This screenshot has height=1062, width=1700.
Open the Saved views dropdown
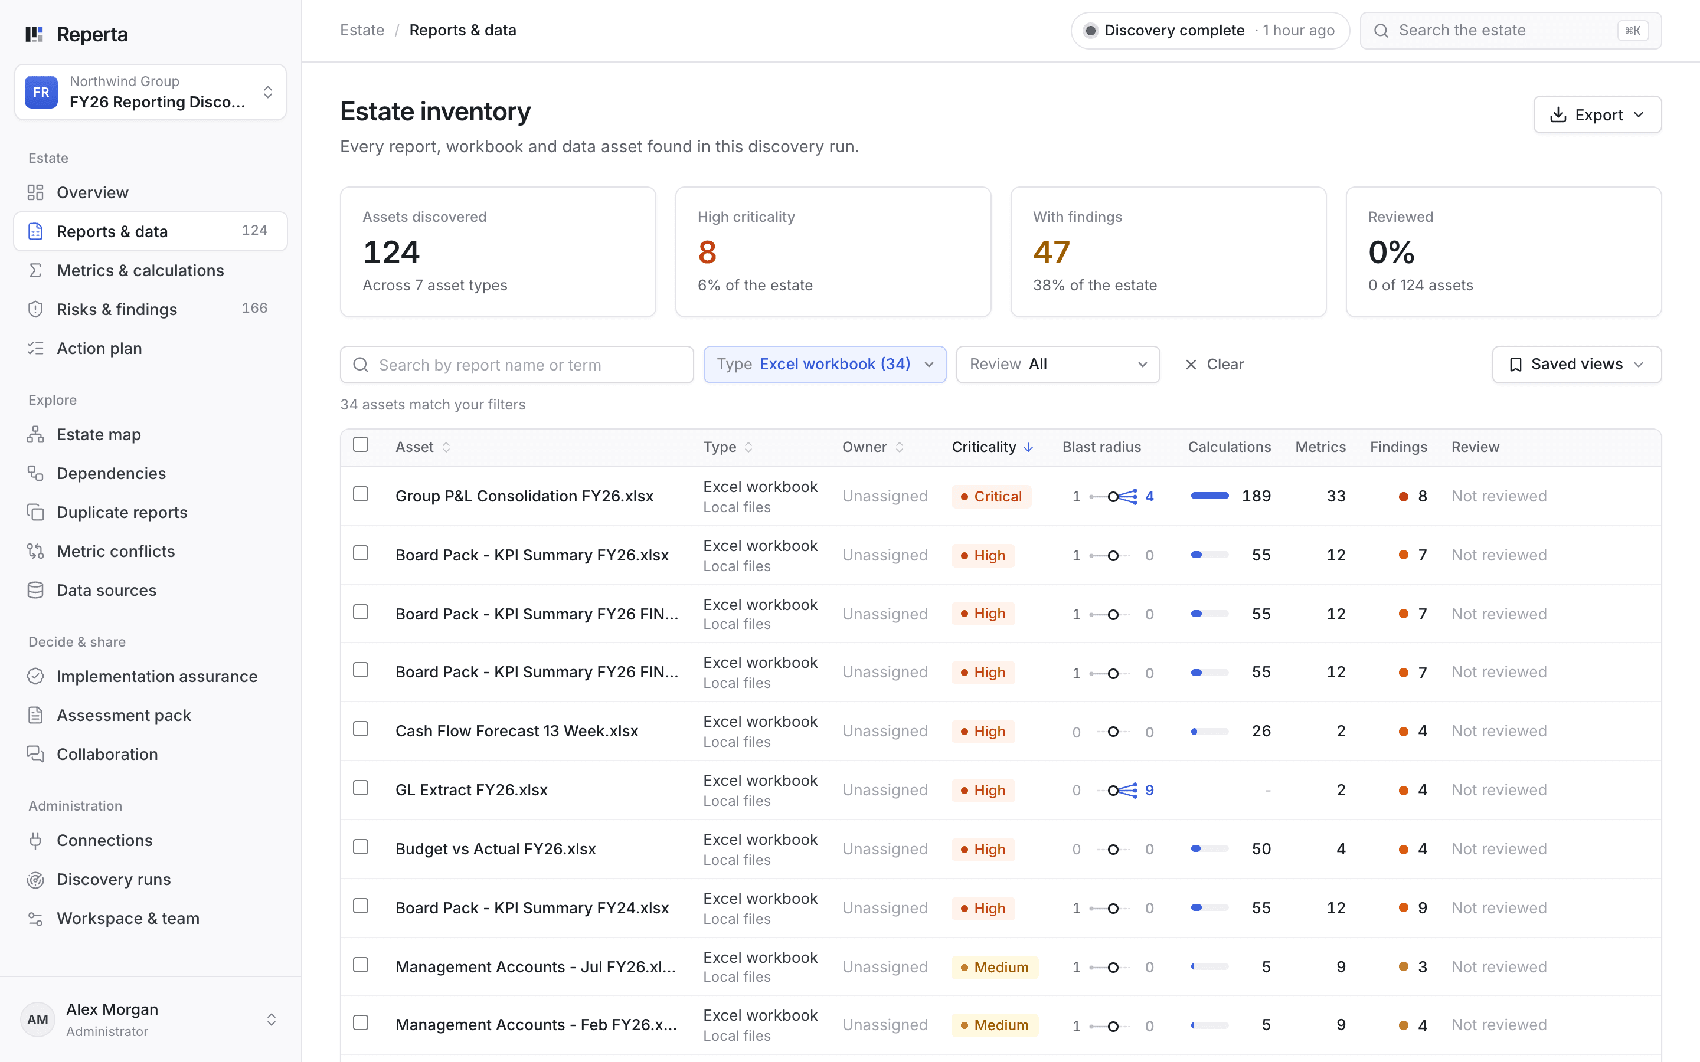tap(1577, 365)
